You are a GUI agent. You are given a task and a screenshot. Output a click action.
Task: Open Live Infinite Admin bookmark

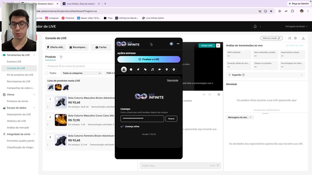[x=153, y=18]
